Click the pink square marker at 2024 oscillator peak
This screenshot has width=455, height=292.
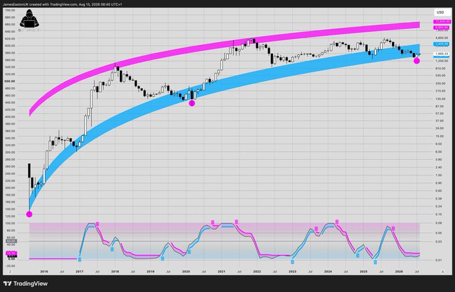337,222
